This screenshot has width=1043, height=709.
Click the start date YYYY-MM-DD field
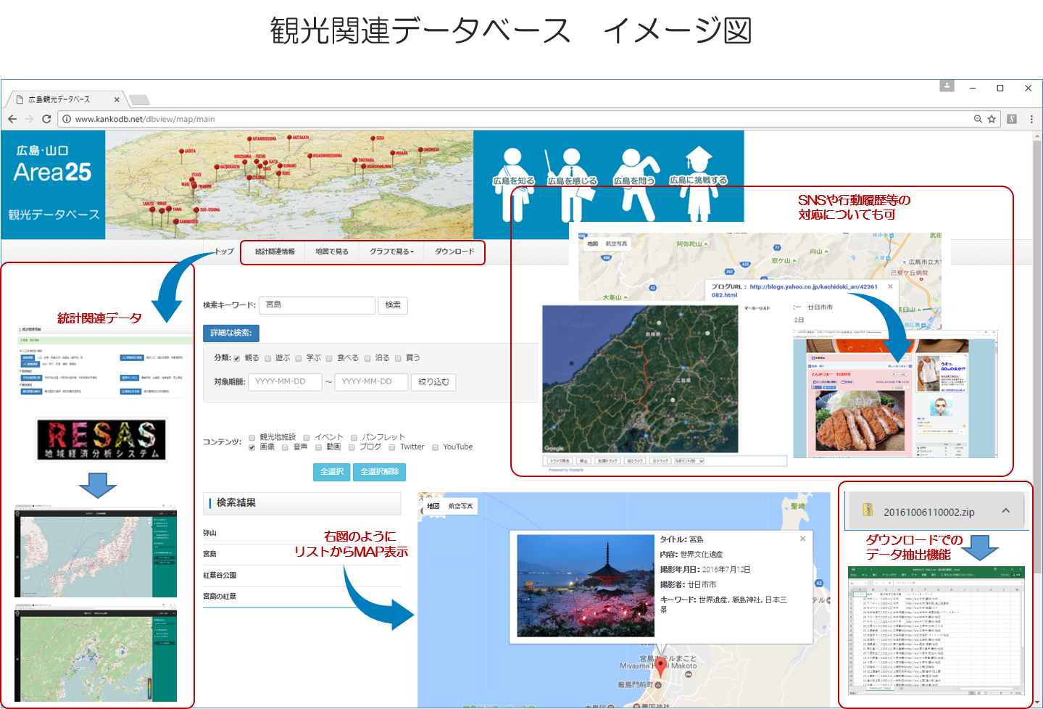(x=285, y=382)
